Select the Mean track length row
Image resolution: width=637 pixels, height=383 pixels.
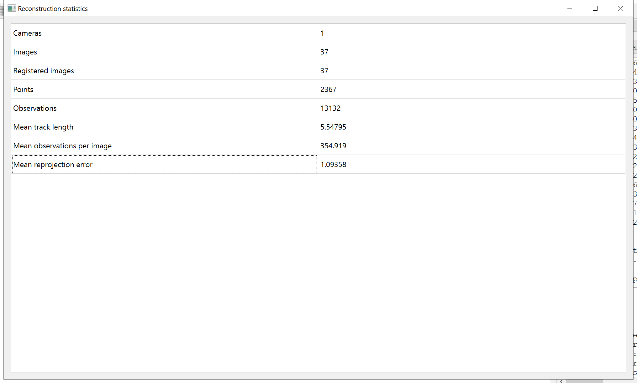click(x=125, y=127)
